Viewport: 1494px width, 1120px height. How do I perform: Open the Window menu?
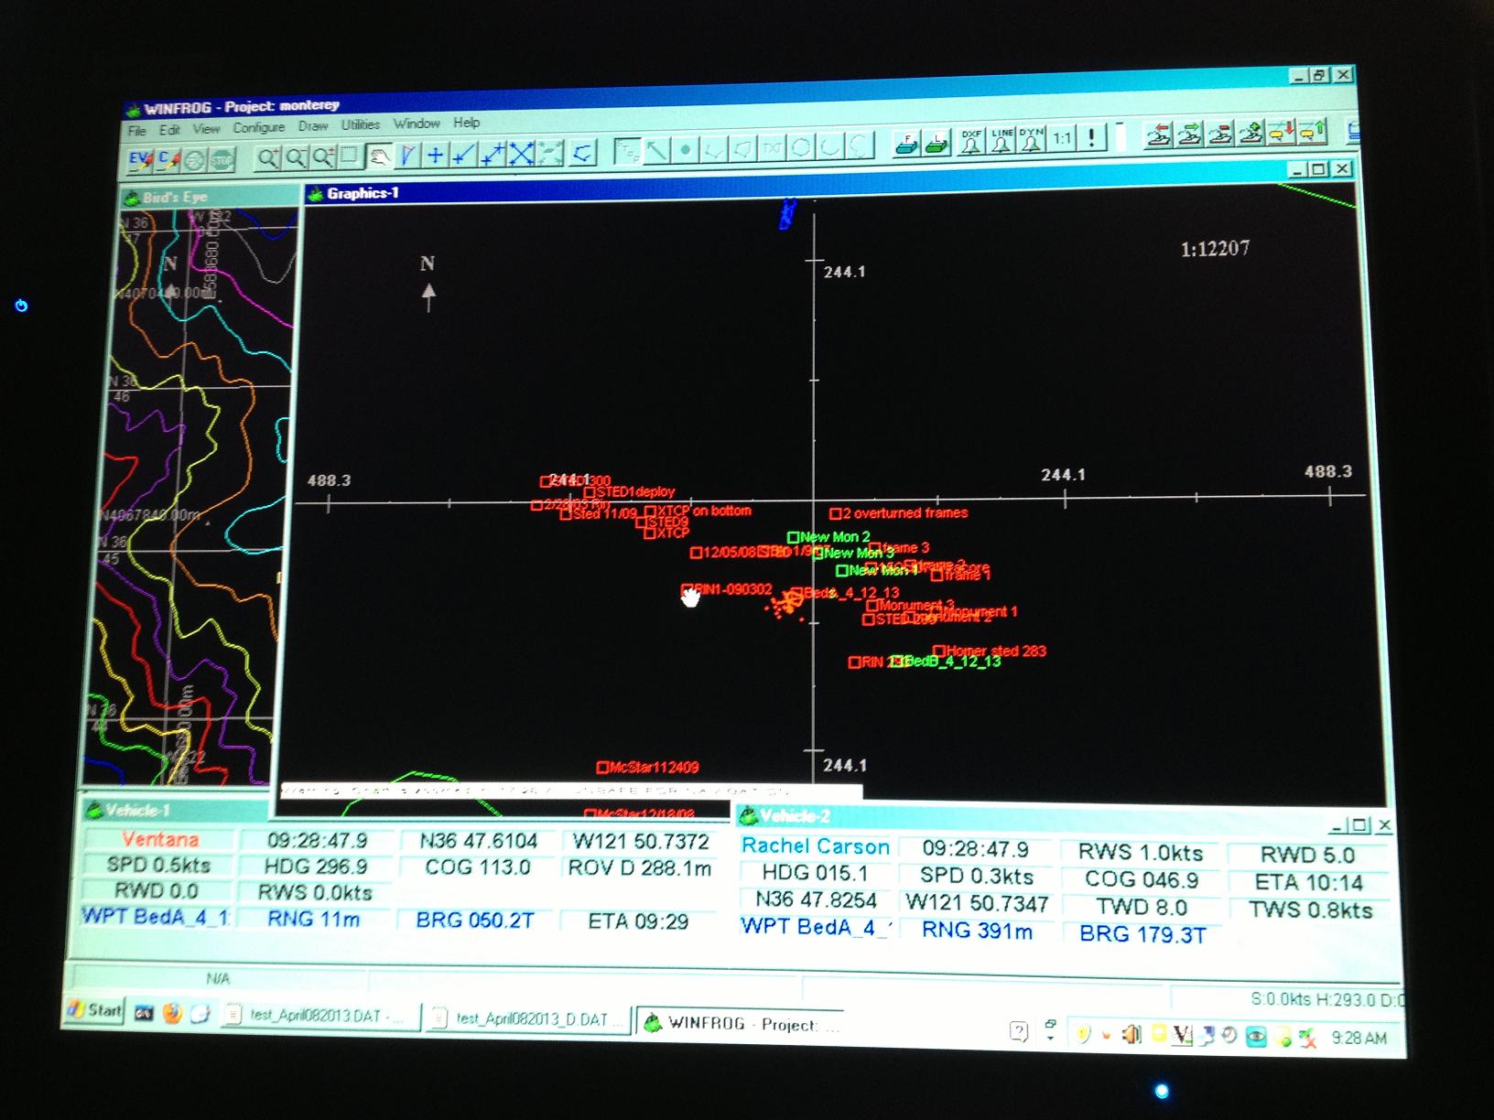(x=417, y=124)
